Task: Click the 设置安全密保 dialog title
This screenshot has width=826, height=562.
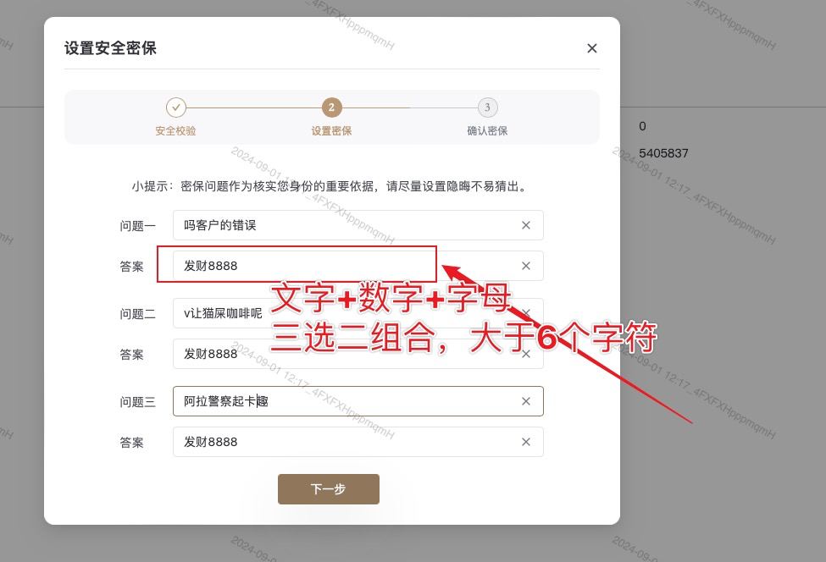Action: [111, 48]
